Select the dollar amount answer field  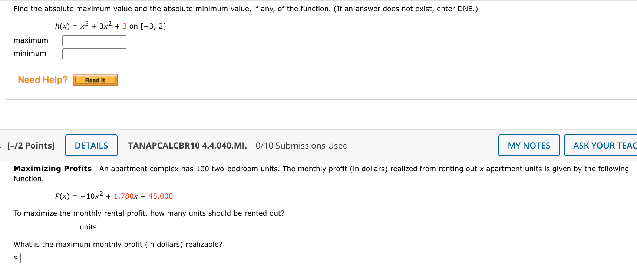(52, 258)
